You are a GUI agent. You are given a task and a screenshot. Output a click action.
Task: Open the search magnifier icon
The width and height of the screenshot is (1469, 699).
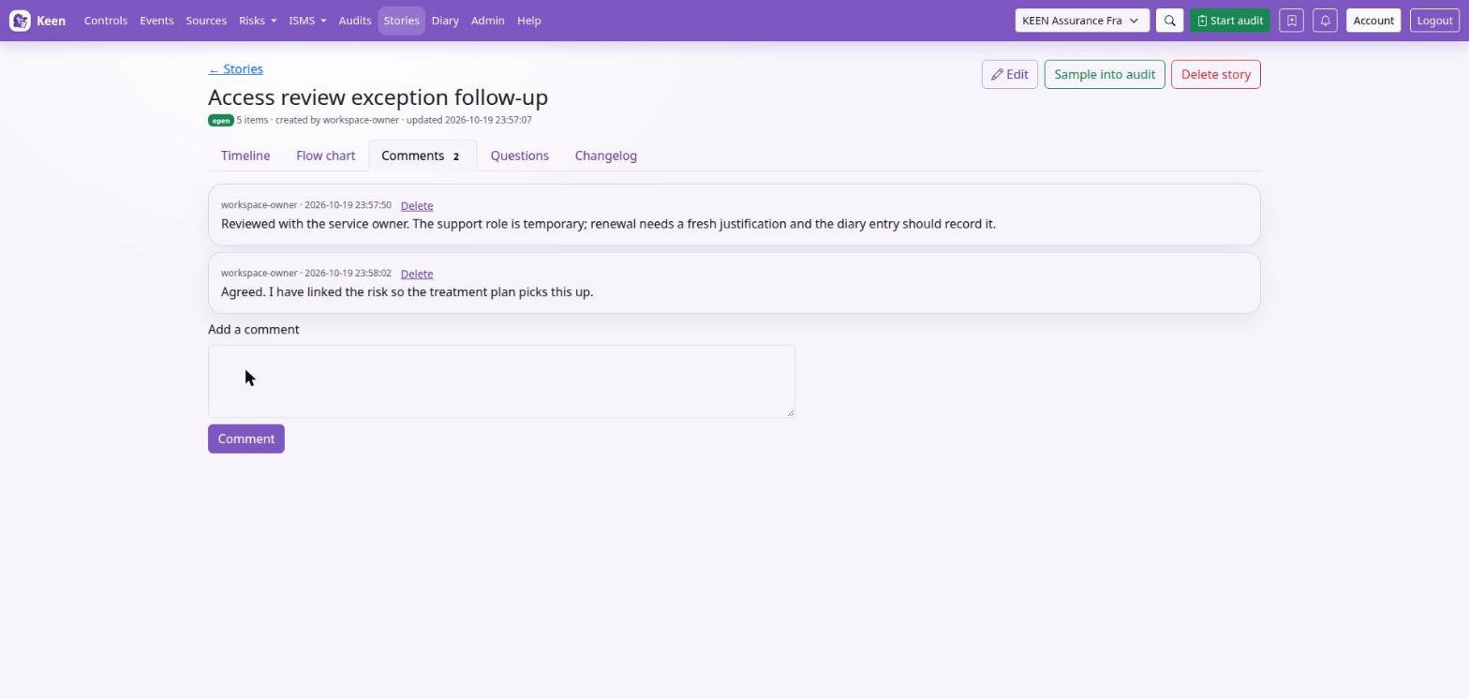tap(1169, 21)
